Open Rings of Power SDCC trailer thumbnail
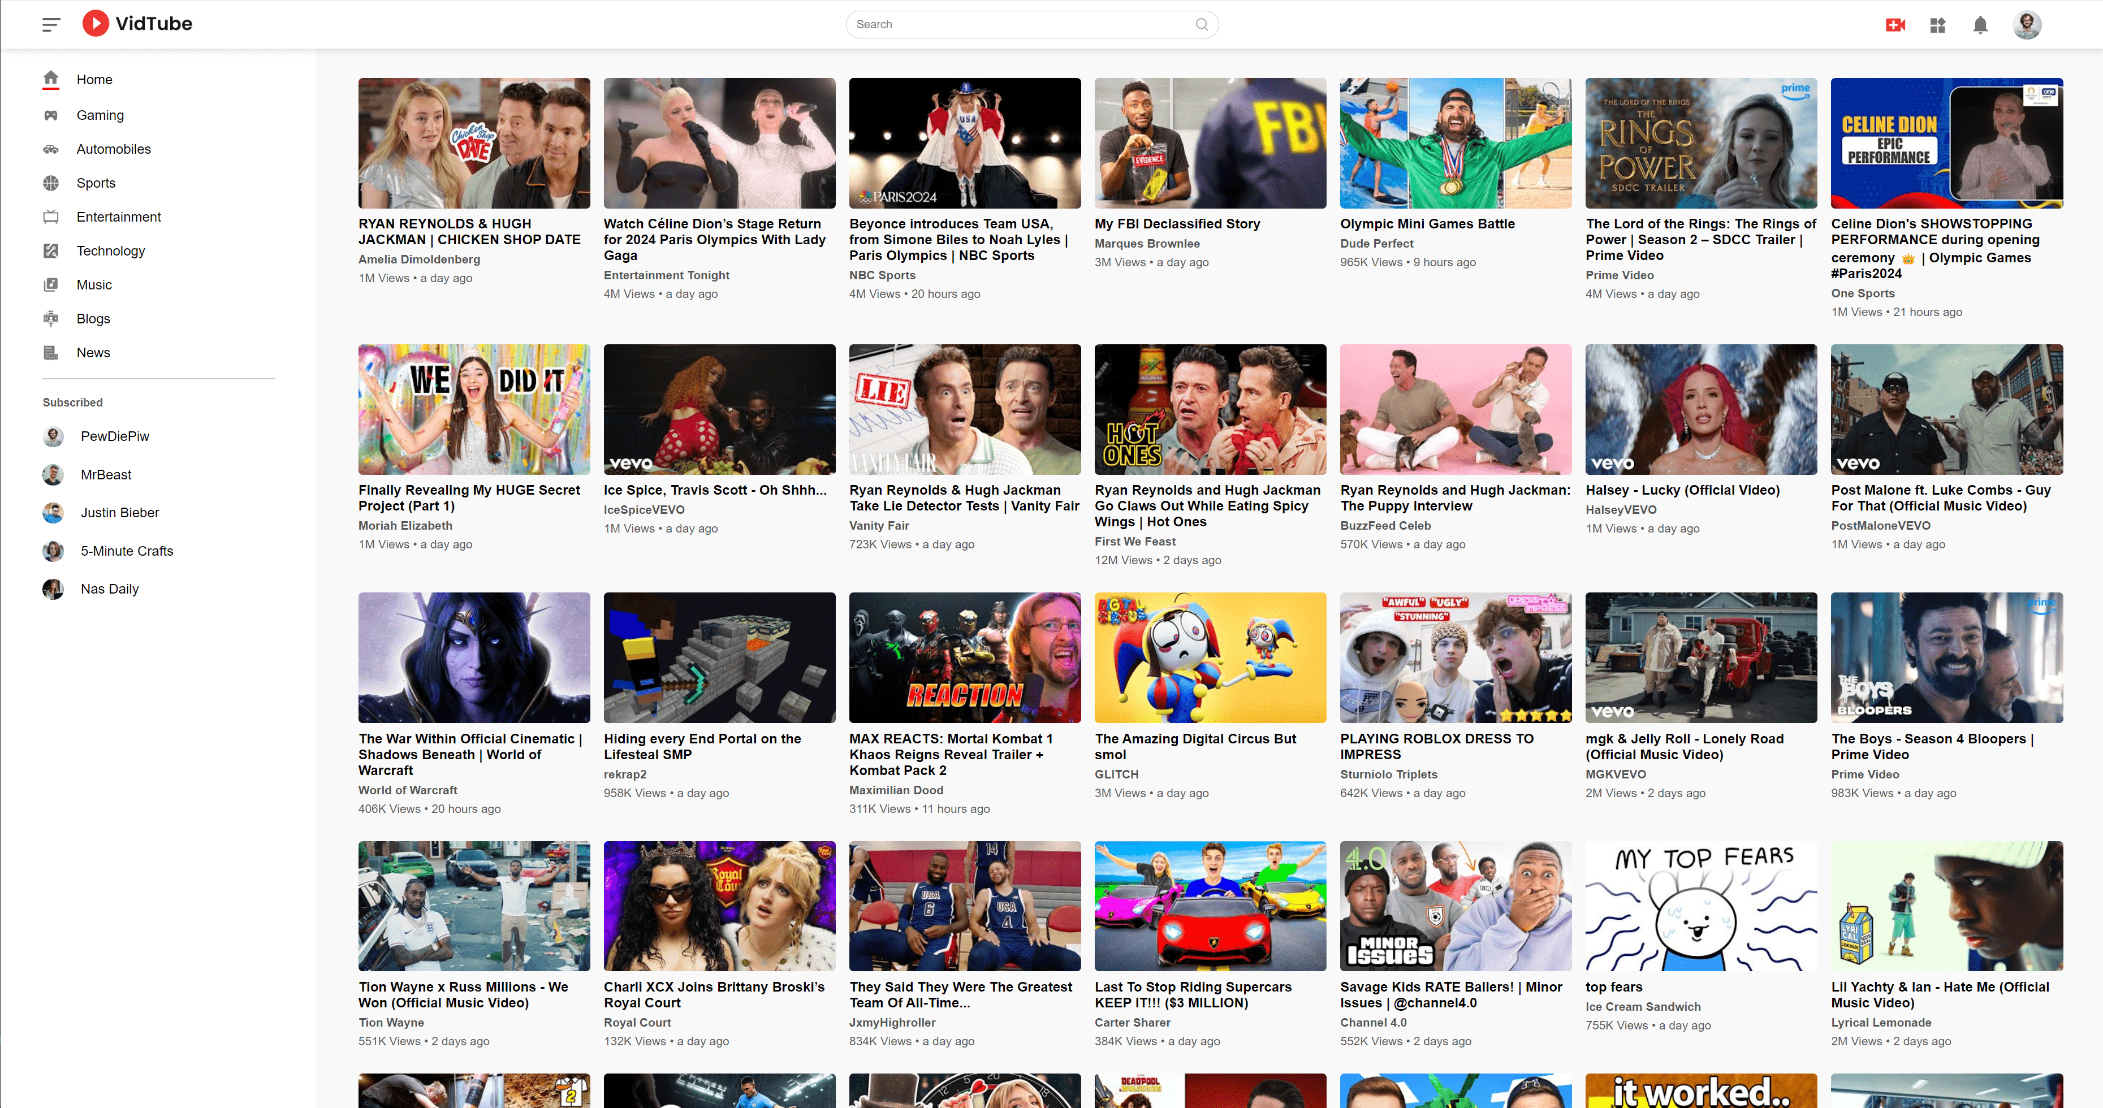 [1702, 143]
